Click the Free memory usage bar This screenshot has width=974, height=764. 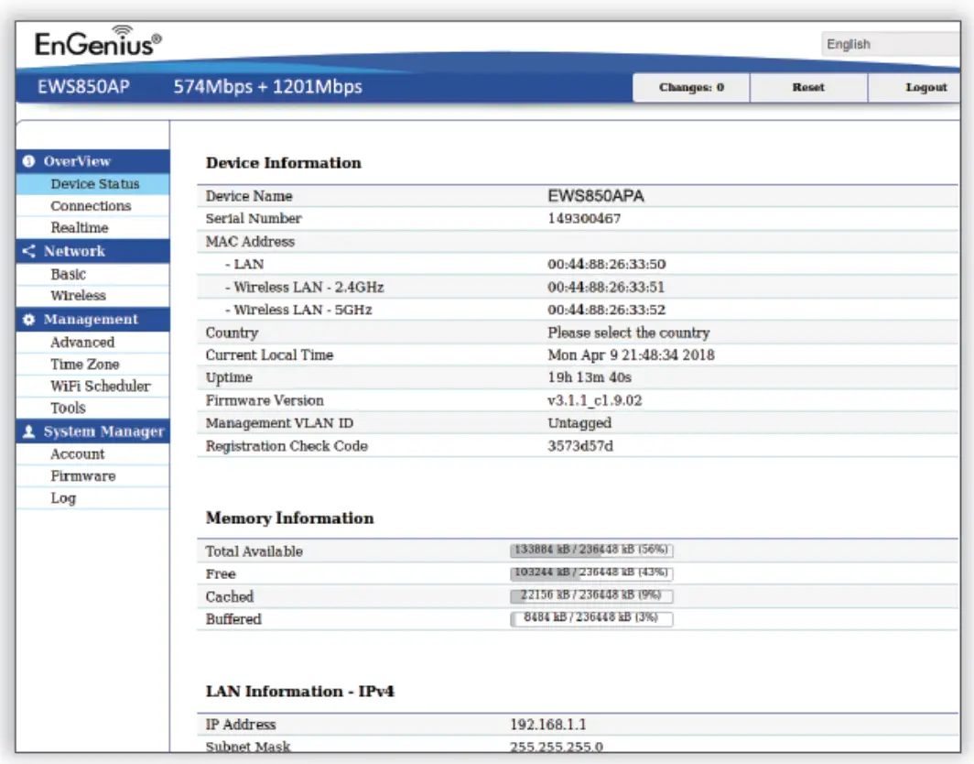tap(591, 573)
